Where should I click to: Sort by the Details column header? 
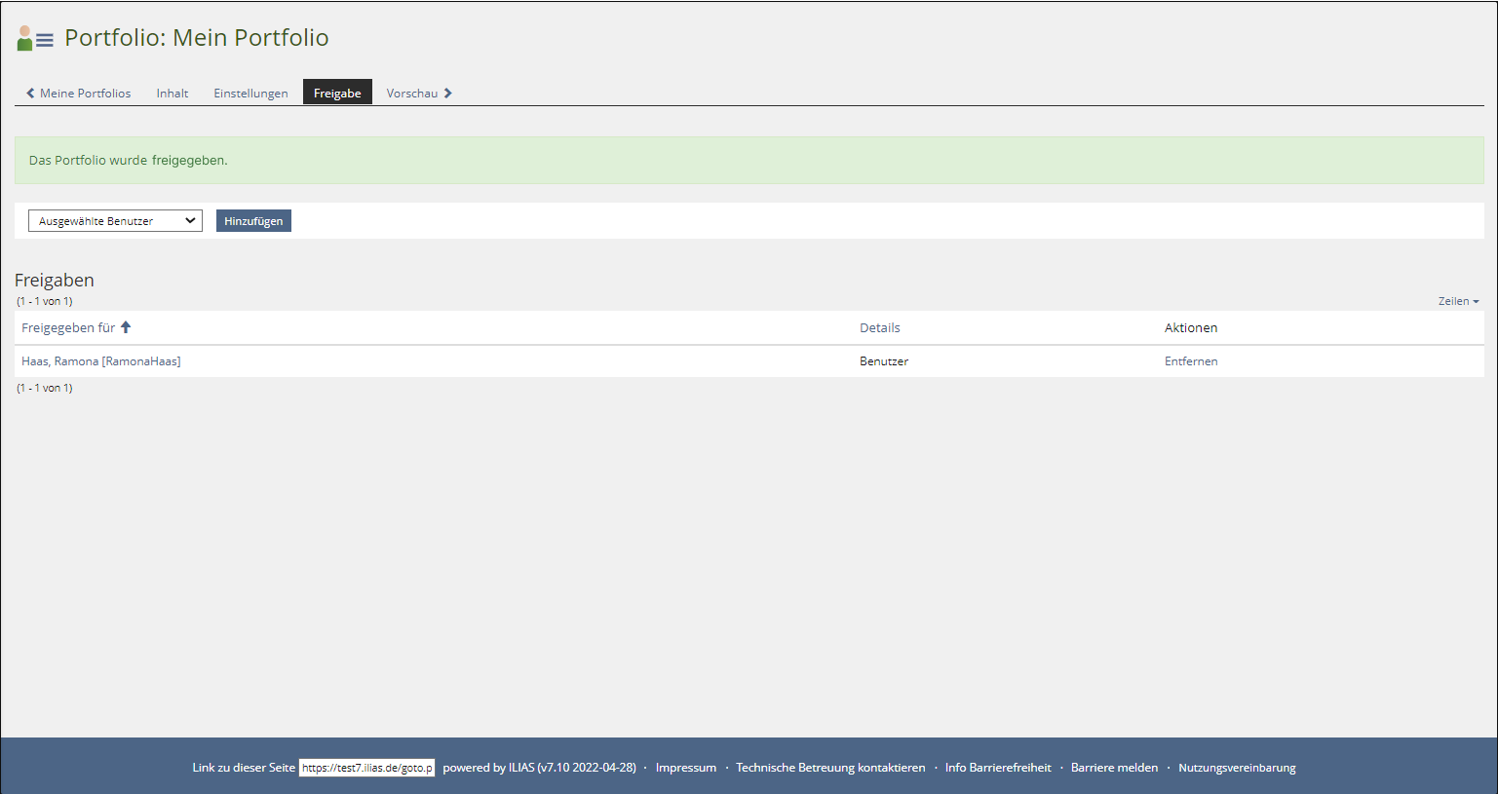(879, 328)
